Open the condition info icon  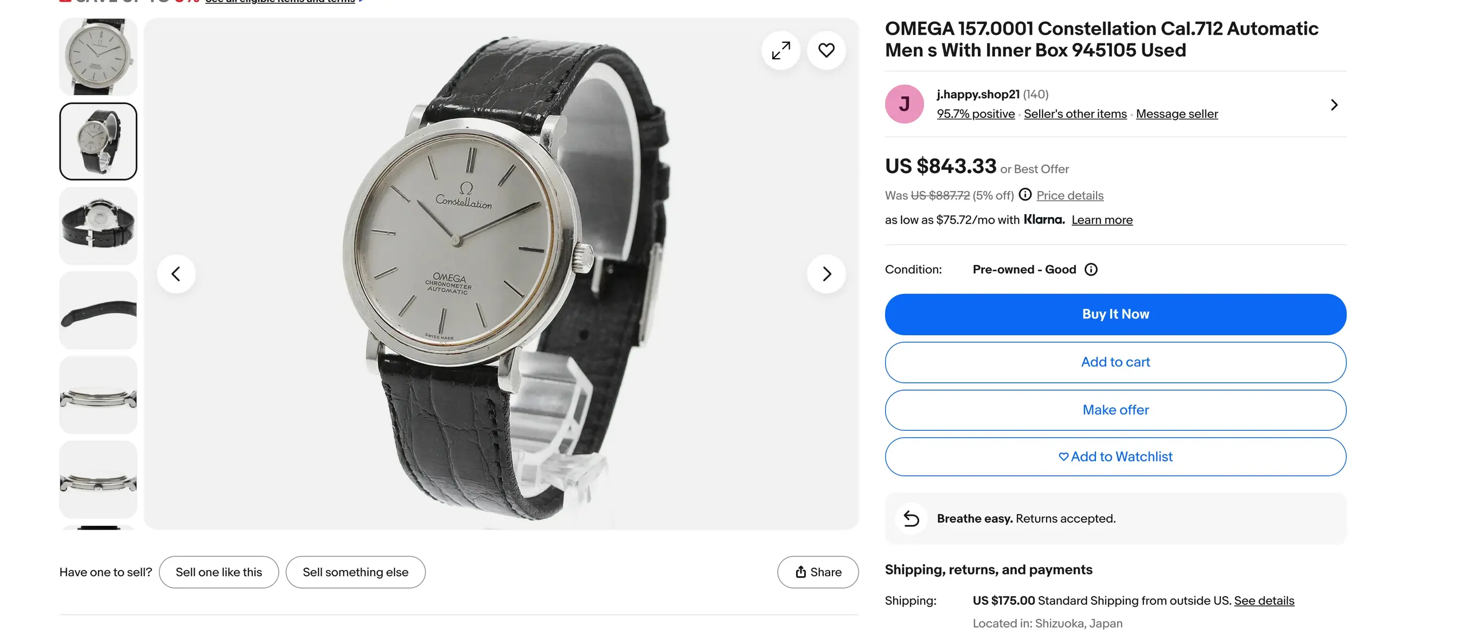pyautogui.click(x=1091, y=270)
